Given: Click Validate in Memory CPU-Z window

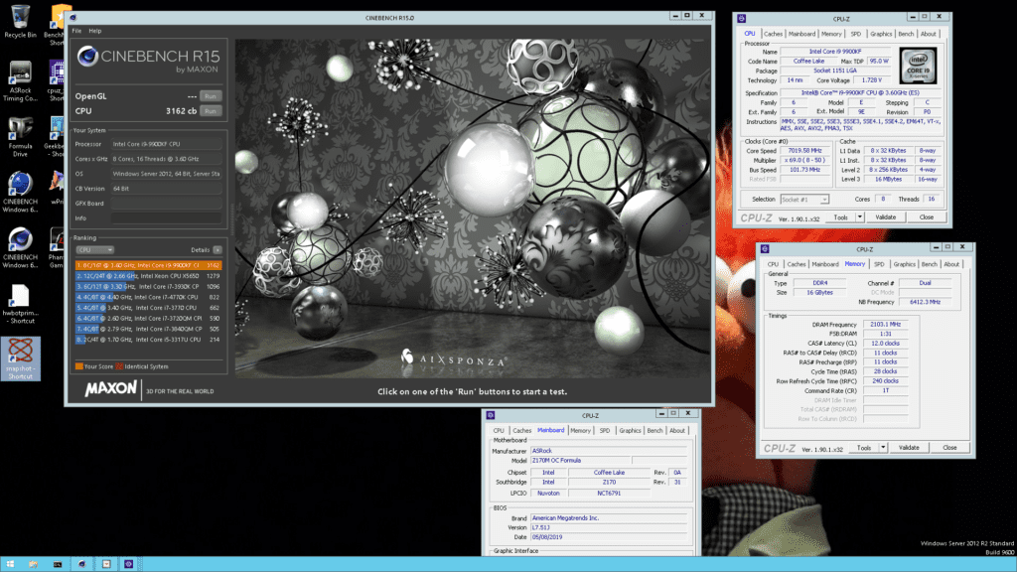Looking at the screenshot, I should point(909,448).
